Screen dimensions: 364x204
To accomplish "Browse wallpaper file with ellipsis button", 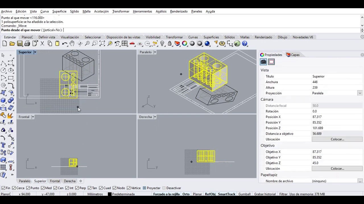I will click(x=360, y=181).
